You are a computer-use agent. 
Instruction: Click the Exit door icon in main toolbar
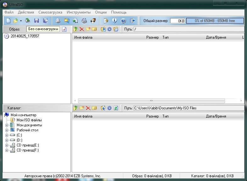pos(132,21)
